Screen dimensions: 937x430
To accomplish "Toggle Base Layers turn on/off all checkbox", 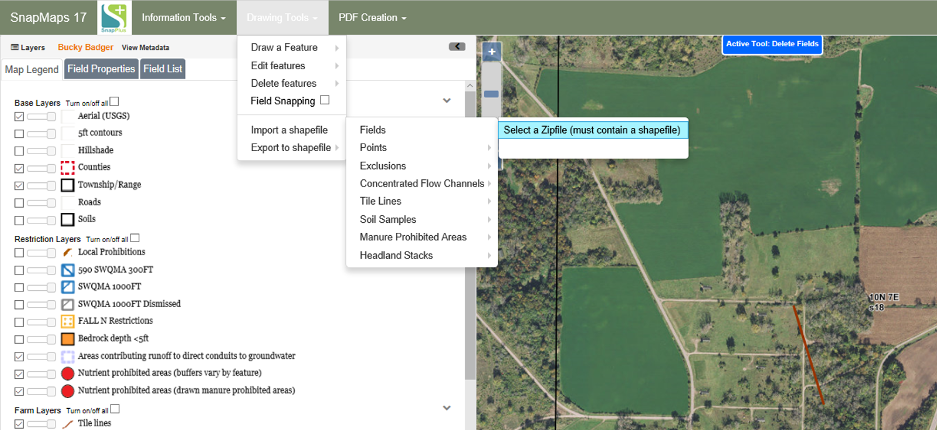I will [114, 102].
